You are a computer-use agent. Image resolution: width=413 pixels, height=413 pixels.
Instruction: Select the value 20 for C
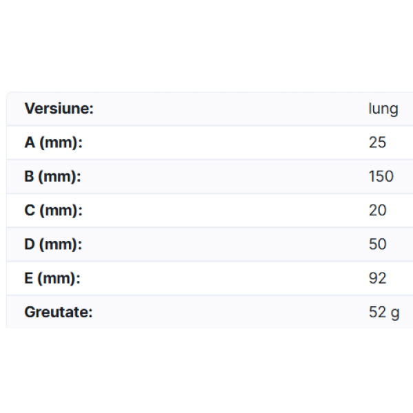(x=377, y=210)
